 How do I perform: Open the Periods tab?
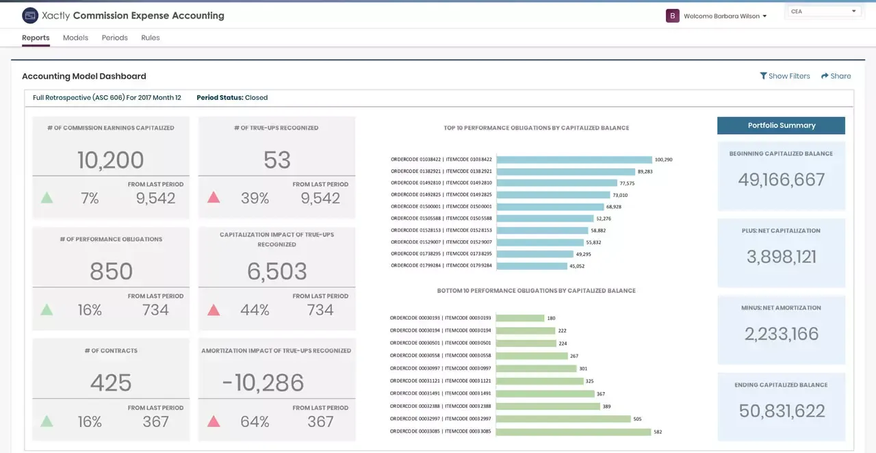click(x=114, y=38)
